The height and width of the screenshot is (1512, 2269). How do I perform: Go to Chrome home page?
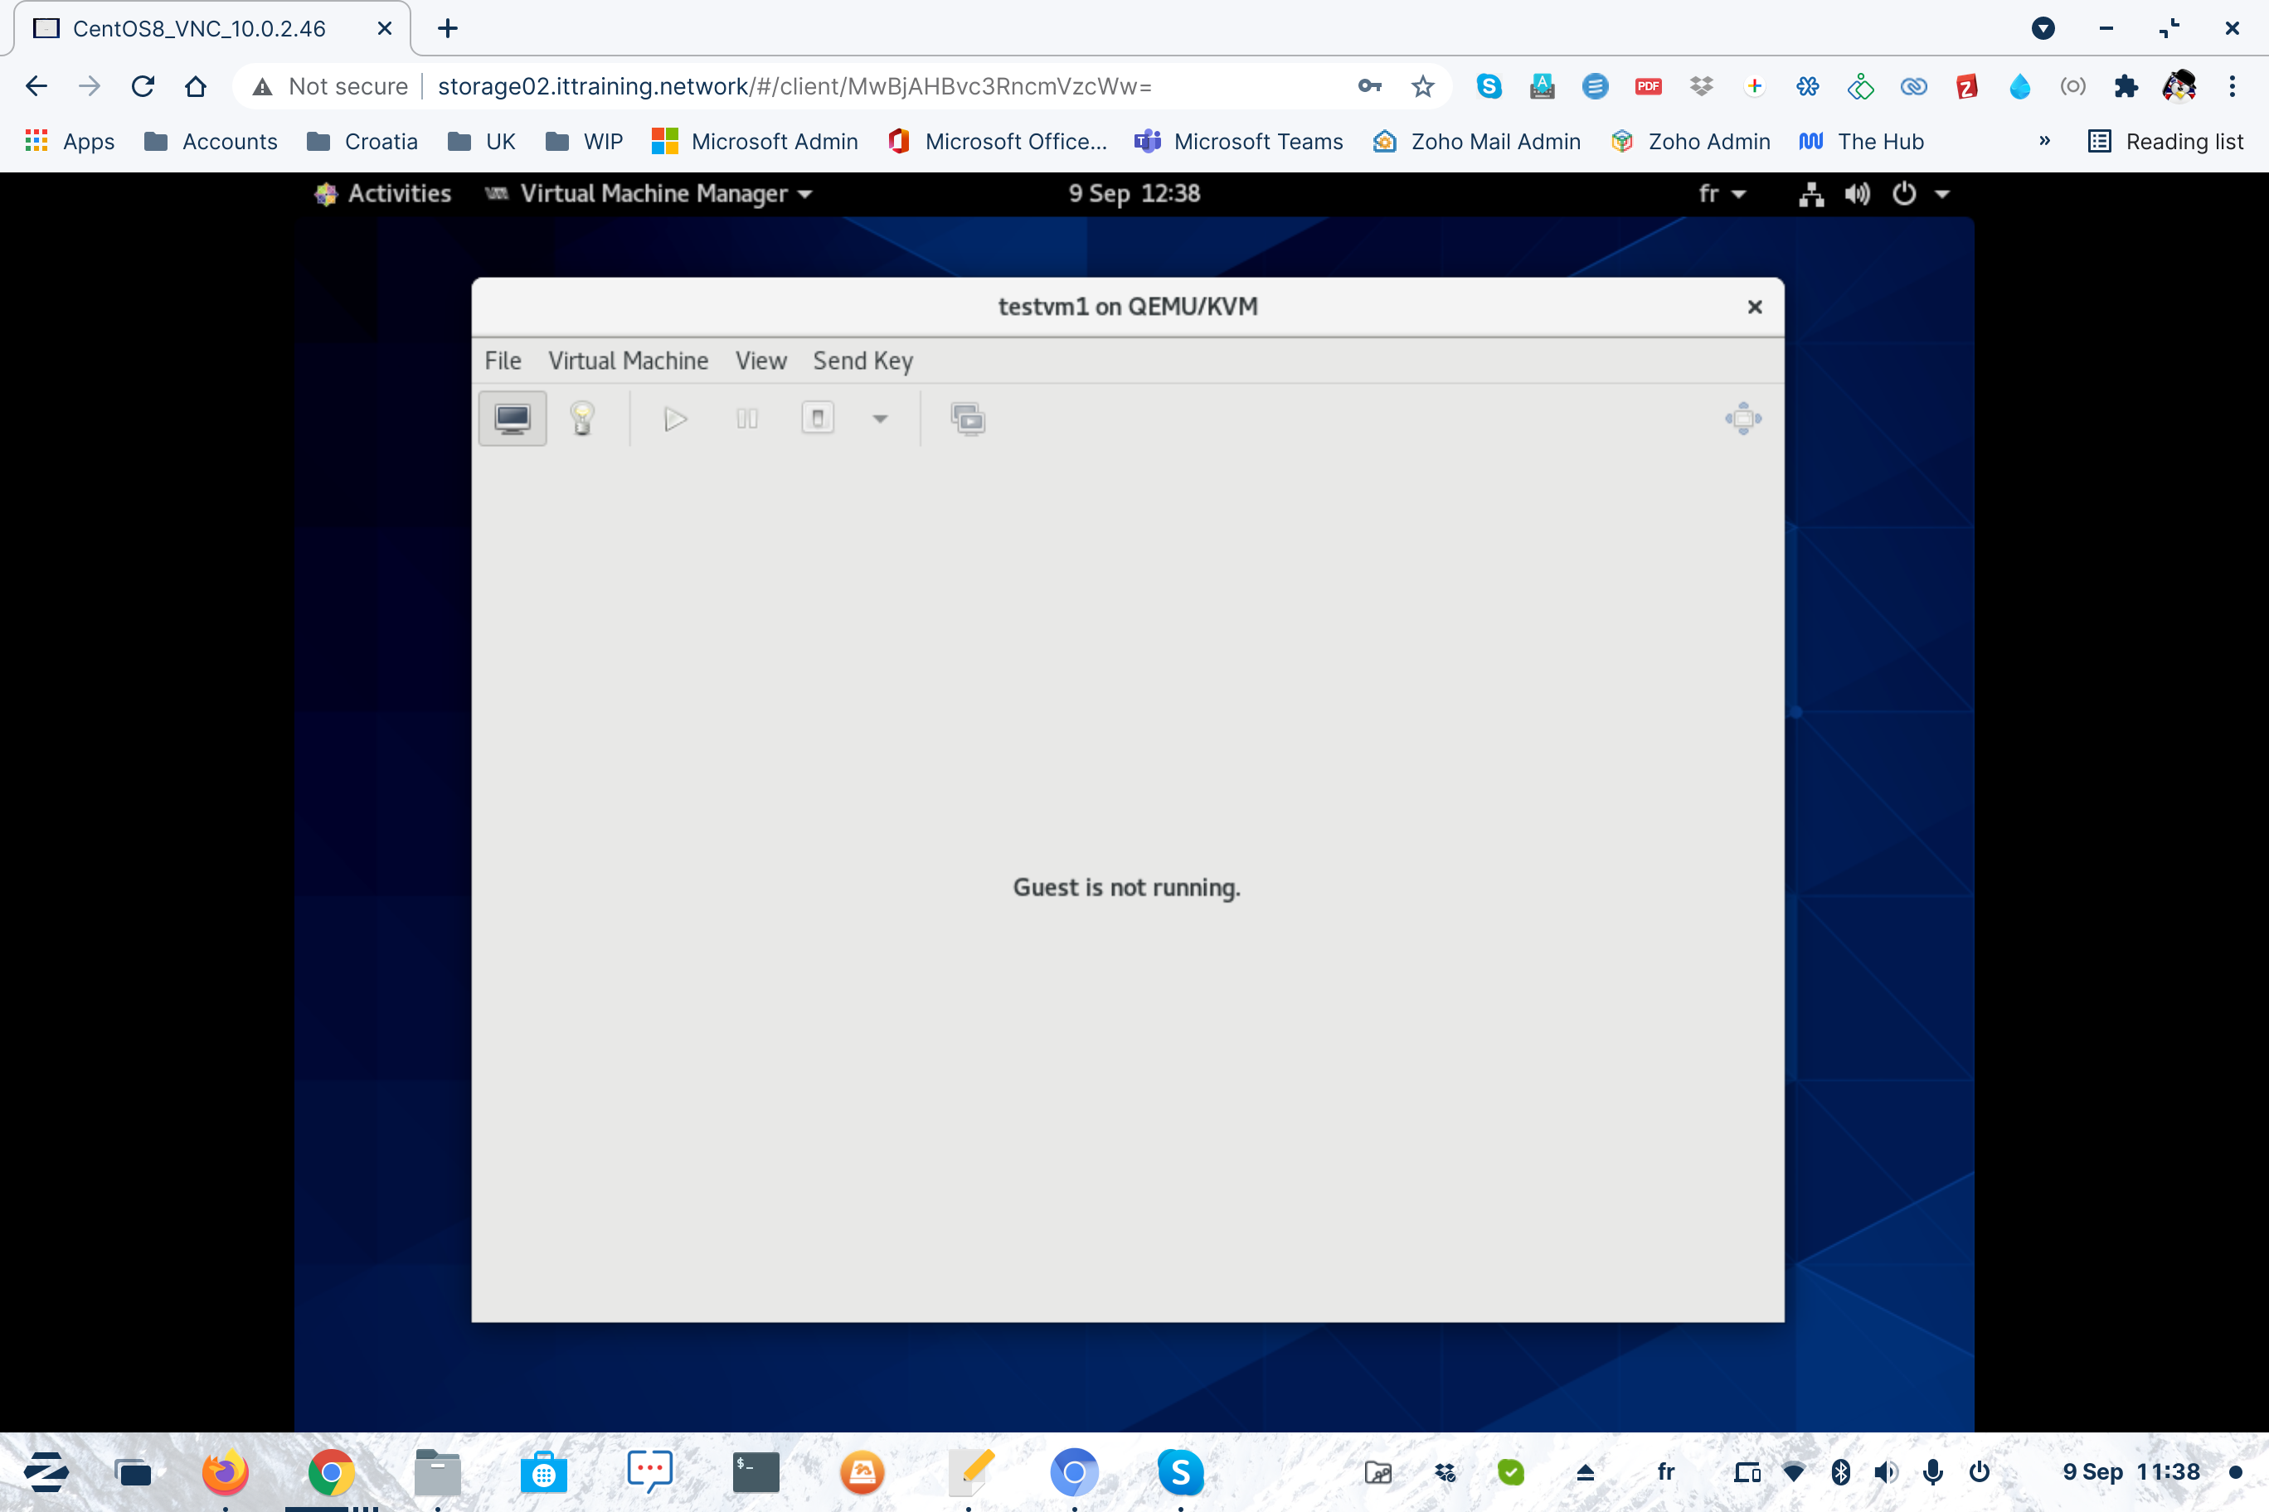tap(196, 86)
